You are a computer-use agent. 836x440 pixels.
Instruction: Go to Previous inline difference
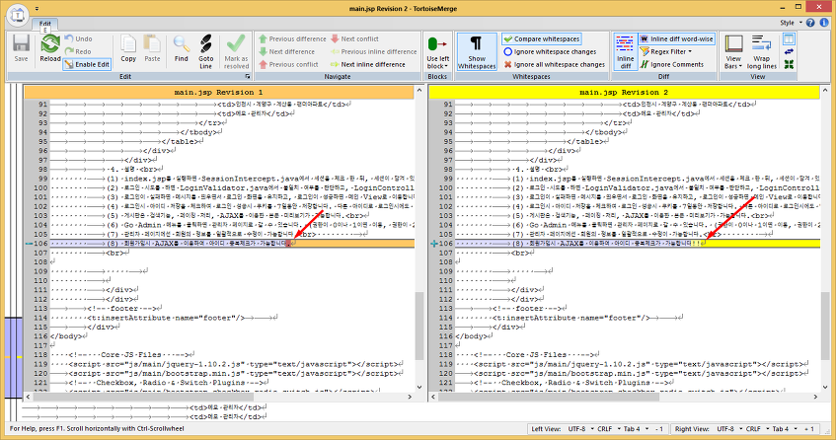point(373,51)
